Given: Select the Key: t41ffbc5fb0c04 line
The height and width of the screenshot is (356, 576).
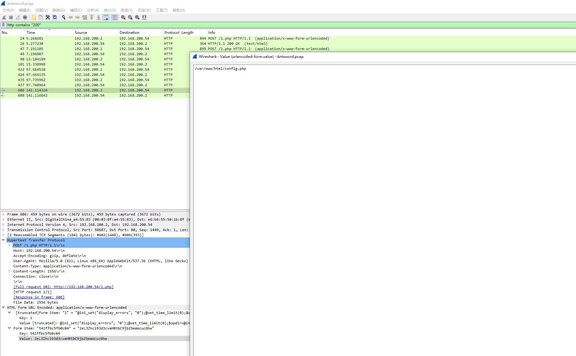Looking at the screenshot, I should 40,333.
